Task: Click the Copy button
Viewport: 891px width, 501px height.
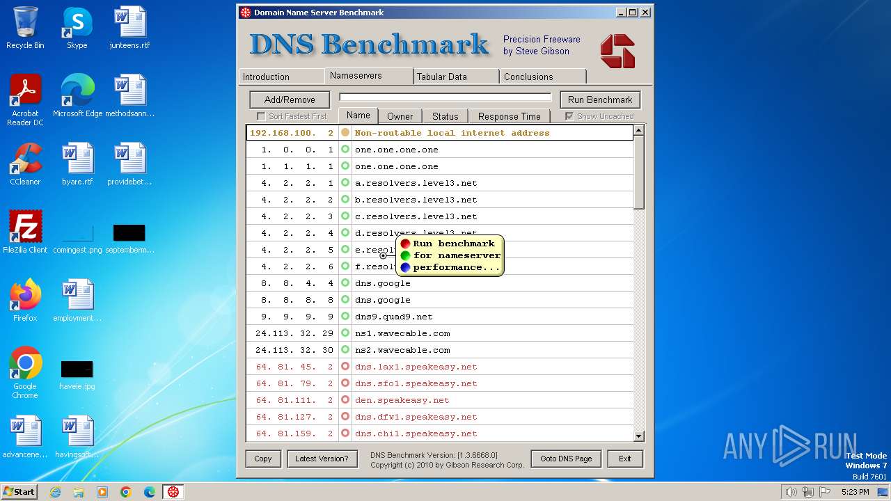Action: [263, 459]
